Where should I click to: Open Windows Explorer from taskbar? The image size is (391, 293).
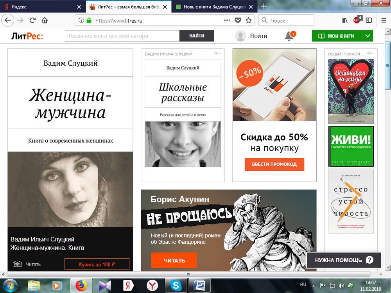pos(34,286)
